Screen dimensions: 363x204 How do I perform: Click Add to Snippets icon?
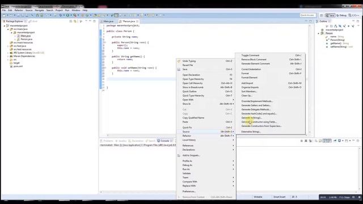coord(179,155)
